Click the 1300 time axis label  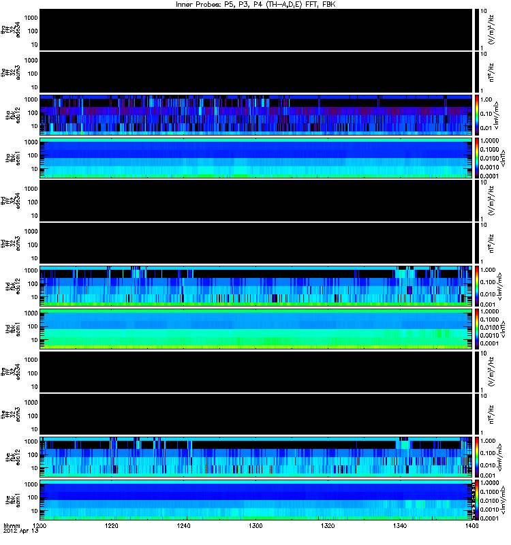coord(255,525)
